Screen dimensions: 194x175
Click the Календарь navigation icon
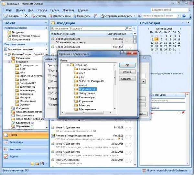click(x=5, y=142)
